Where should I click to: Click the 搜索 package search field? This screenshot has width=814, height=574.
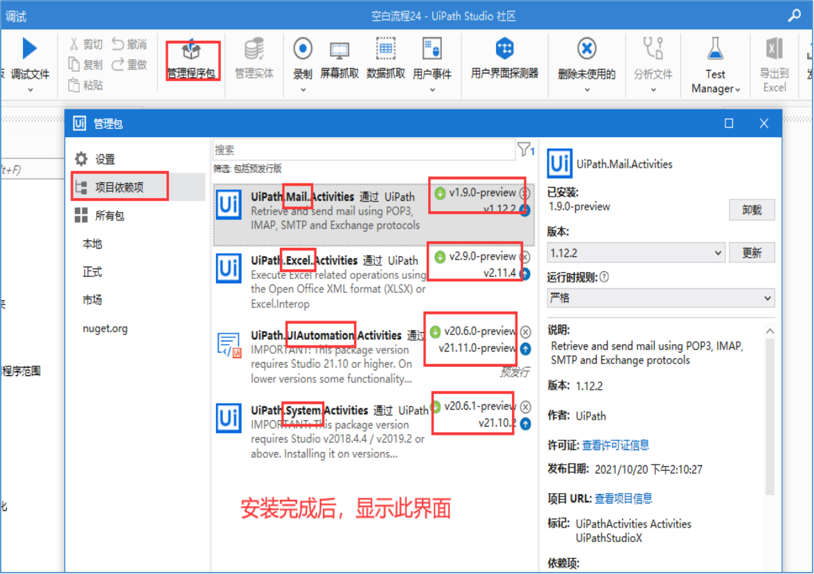[x=364, y=150]
